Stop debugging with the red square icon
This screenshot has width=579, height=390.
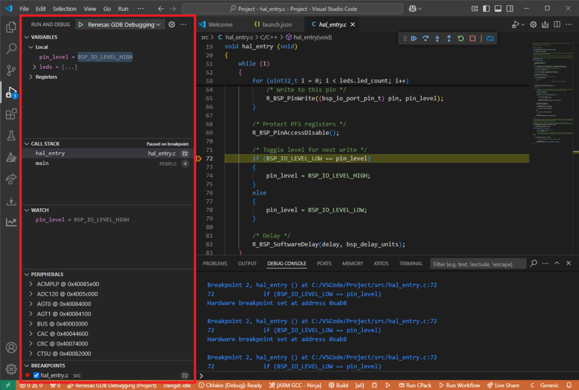(x=473, y=38)
